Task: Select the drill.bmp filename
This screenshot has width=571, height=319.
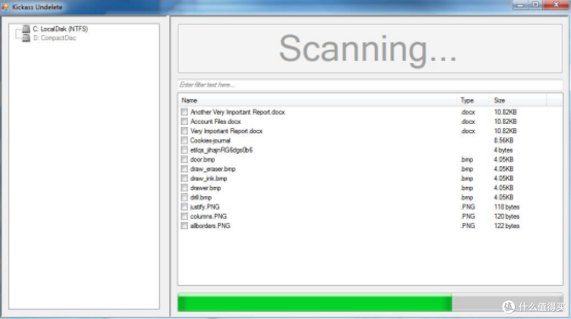Action: 201,197
